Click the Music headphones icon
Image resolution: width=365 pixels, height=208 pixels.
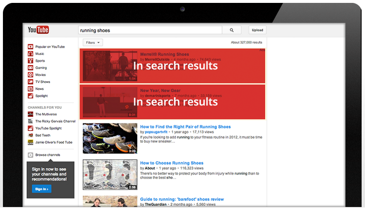[31, 54]
